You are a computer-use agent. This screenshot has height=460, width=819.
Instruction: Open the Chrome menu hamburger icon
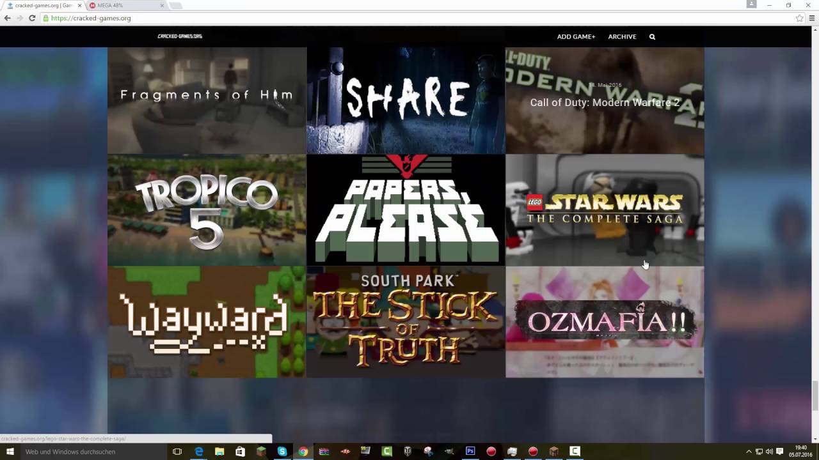coord(812,18)
